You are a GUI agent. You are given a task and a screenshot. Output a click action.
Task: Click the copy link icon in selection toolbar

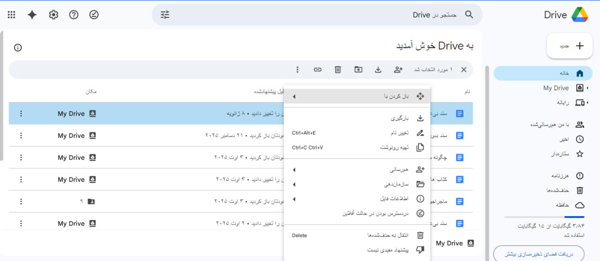317,70
